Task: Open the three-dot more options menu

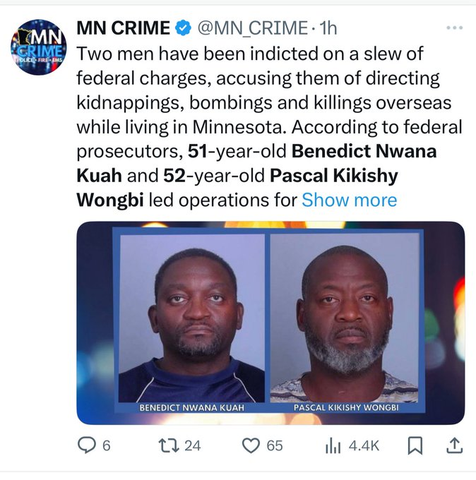Action: (x=455, y=28)
